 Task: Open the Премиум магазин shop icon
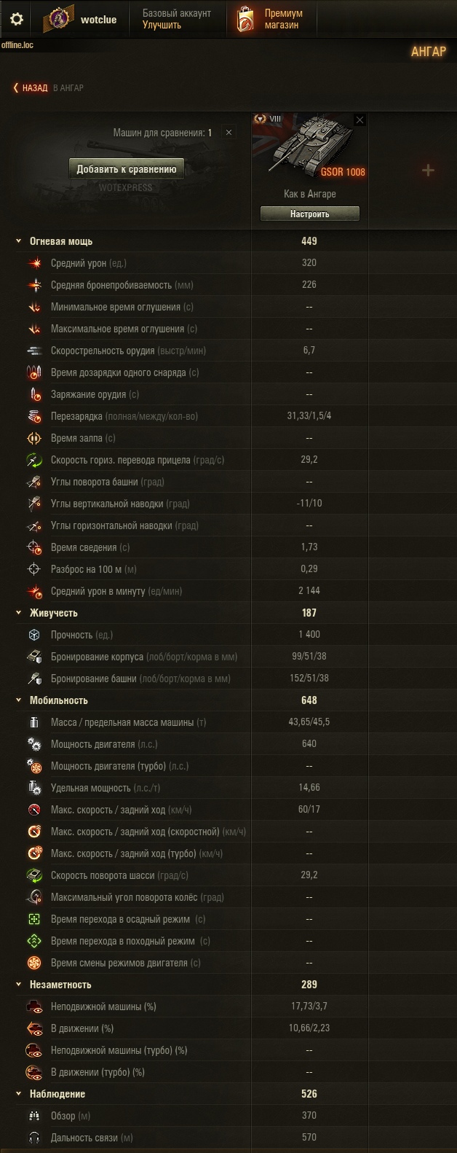coord(245,20)
